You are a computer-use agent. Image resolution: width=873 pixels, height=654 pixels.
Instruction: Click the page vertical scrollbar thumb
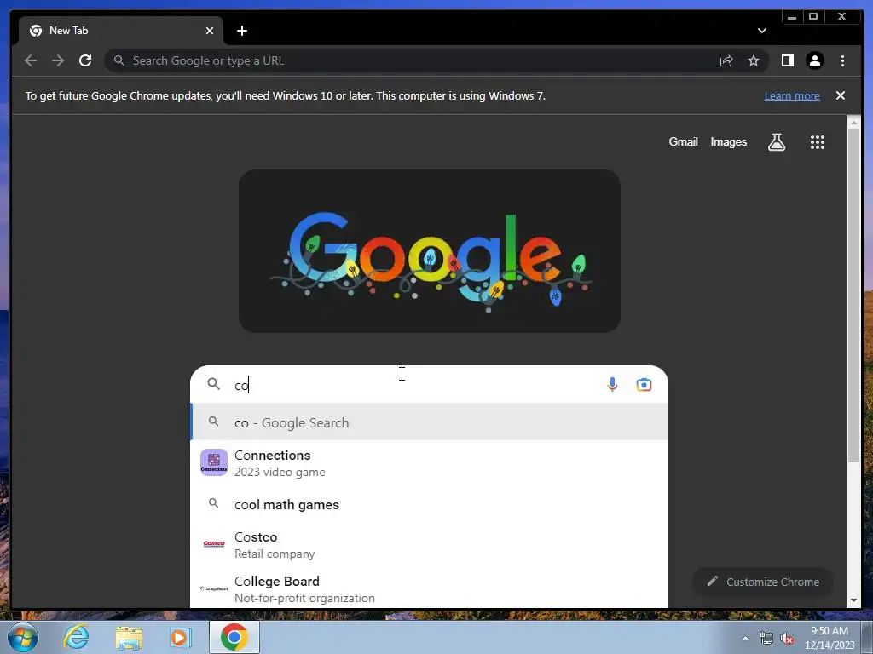pyautogui.click(x=853, y=295)
